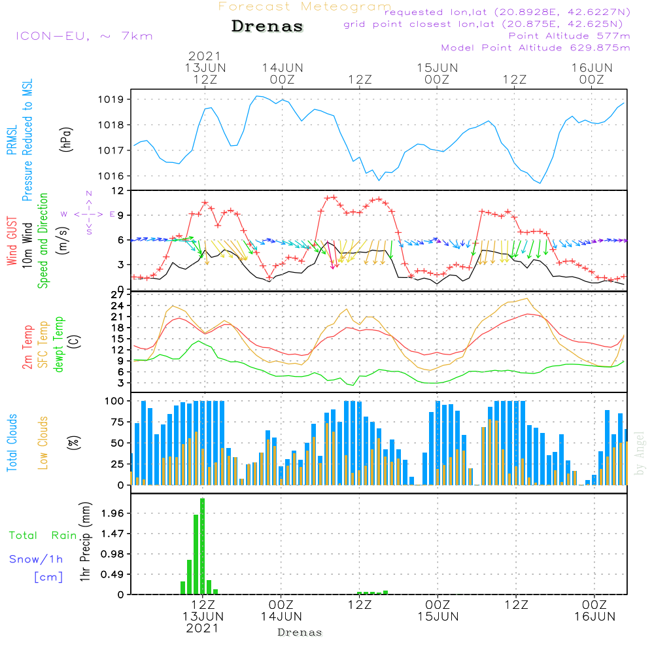The height and width of the screenshot is (654, 654).
Task: Click the 'Forecast Meteogram' title text
Action: pos(305,7)
